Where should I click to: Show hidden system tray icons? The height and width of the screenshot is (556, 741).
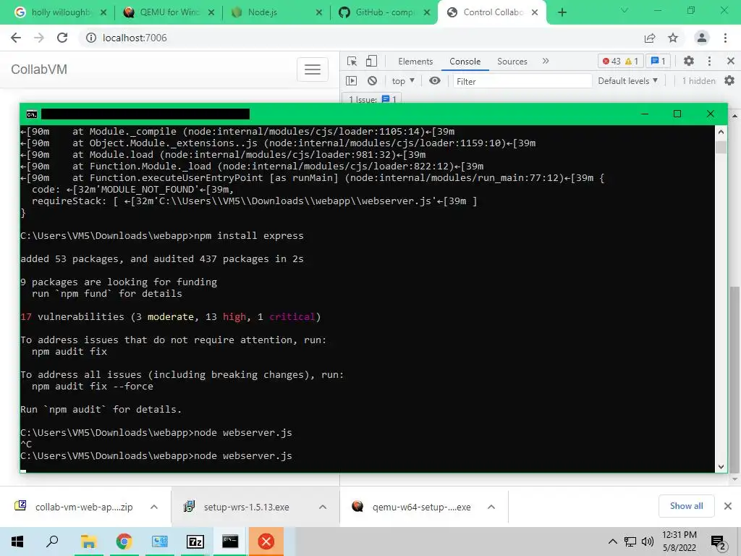pyautogui.click(x=612, y=542)
